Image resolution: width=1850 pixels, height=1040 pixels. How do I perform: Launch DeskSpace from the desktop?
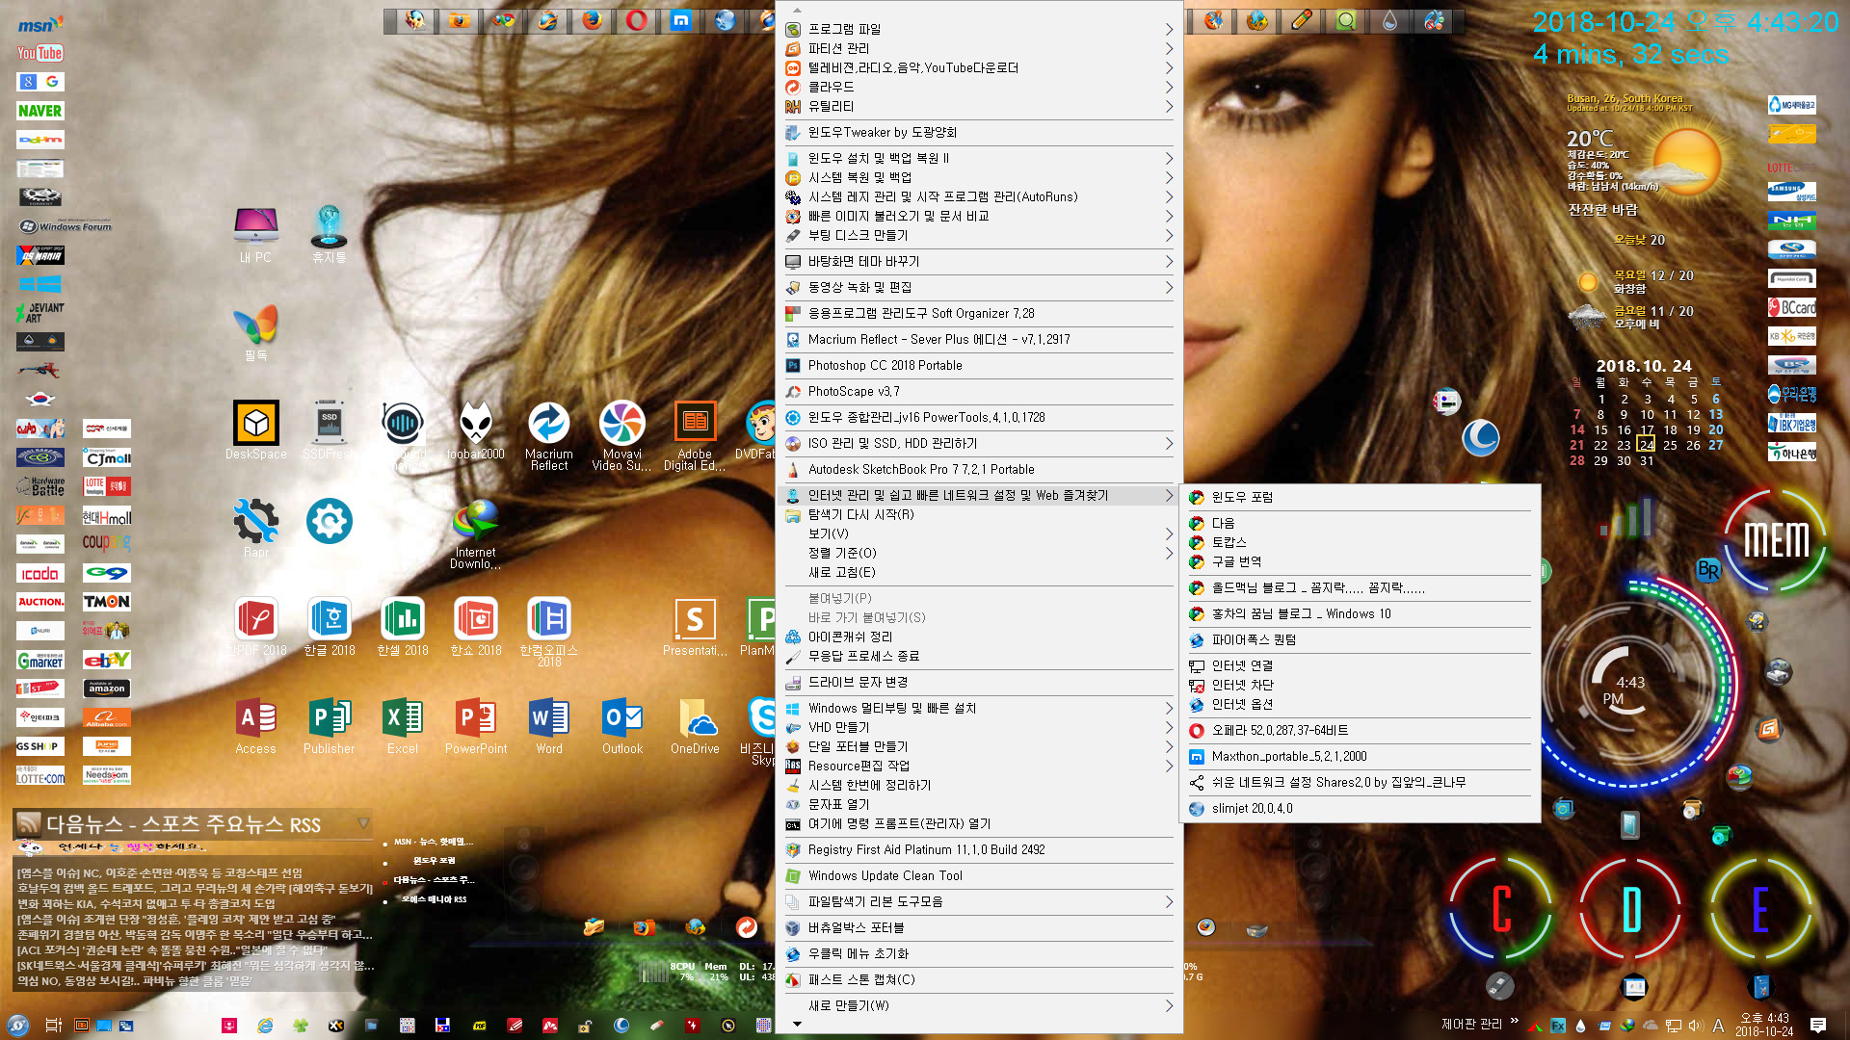[x=256, y=430]
